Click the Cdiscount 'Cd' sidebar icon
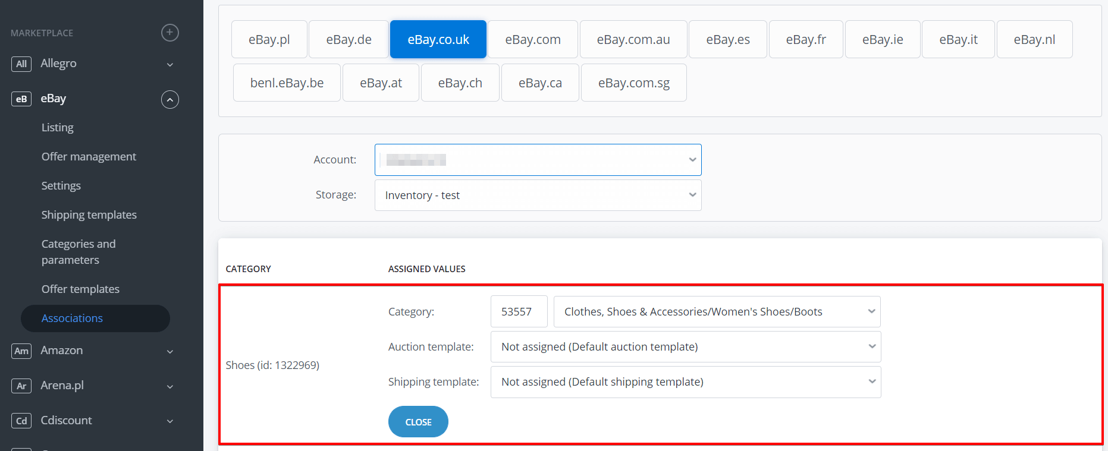This screenshot has height=451, width=1108. pos(21,421)
